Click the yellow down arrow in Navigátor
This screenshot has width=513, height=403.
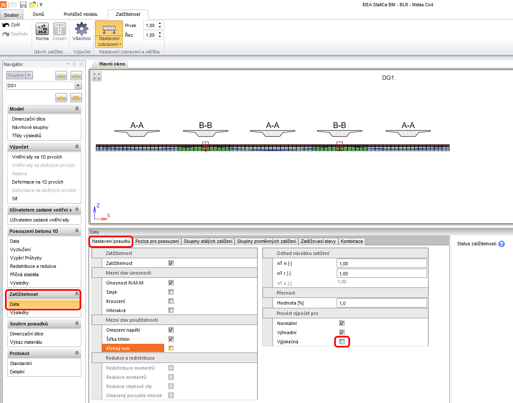coord(76,98)
